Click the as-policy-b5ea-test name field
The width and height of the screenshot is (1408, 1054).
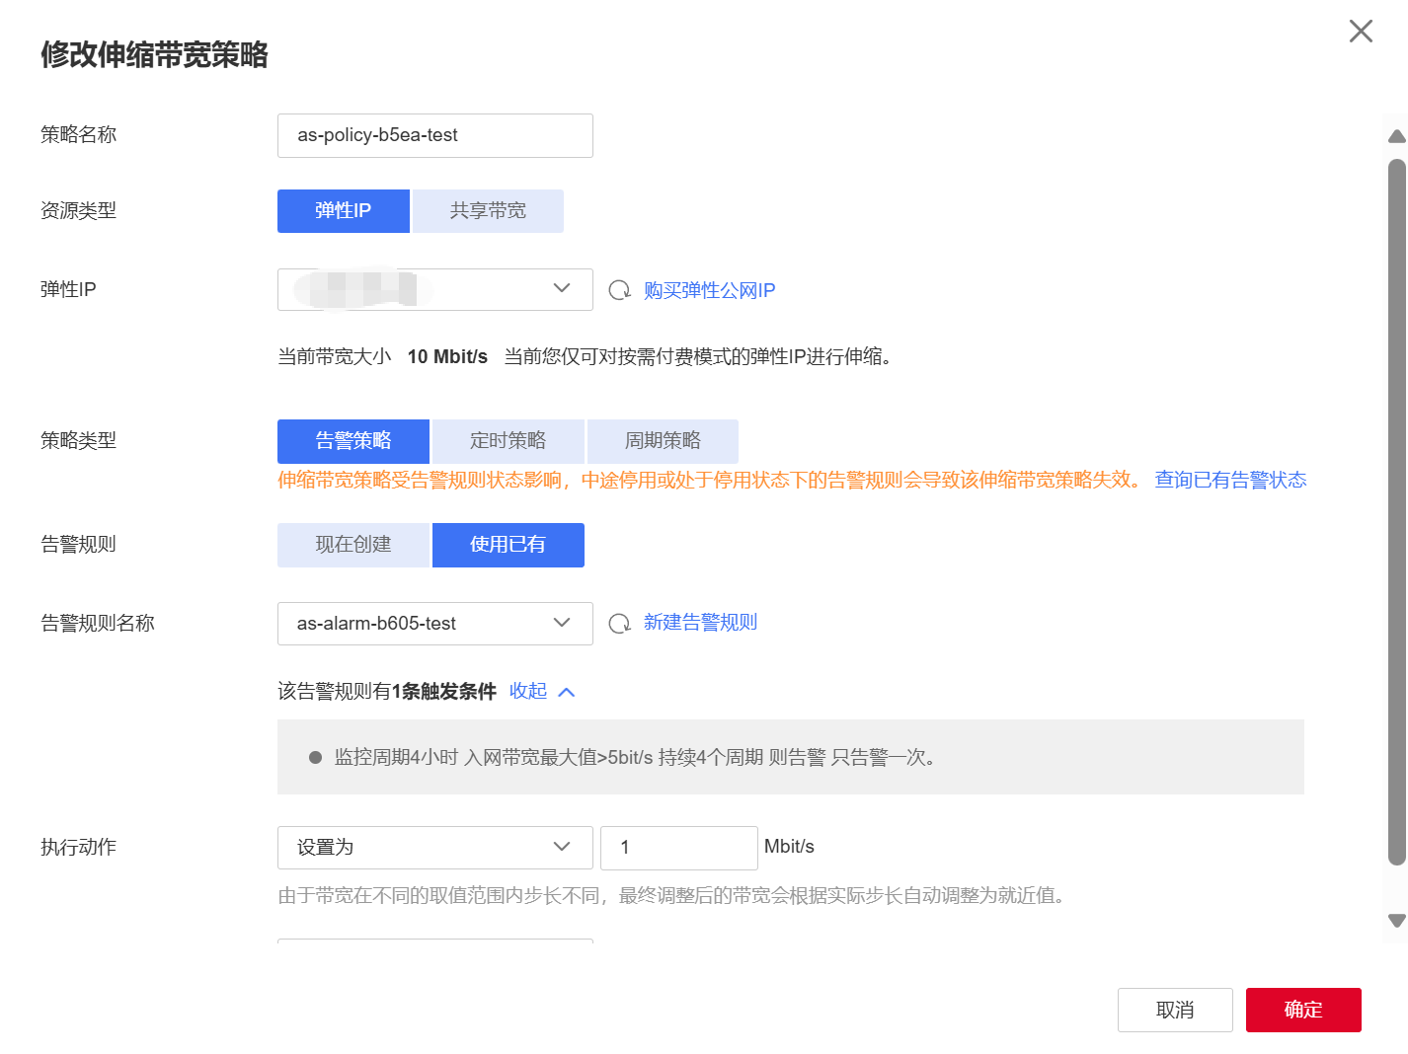point(434,135)
